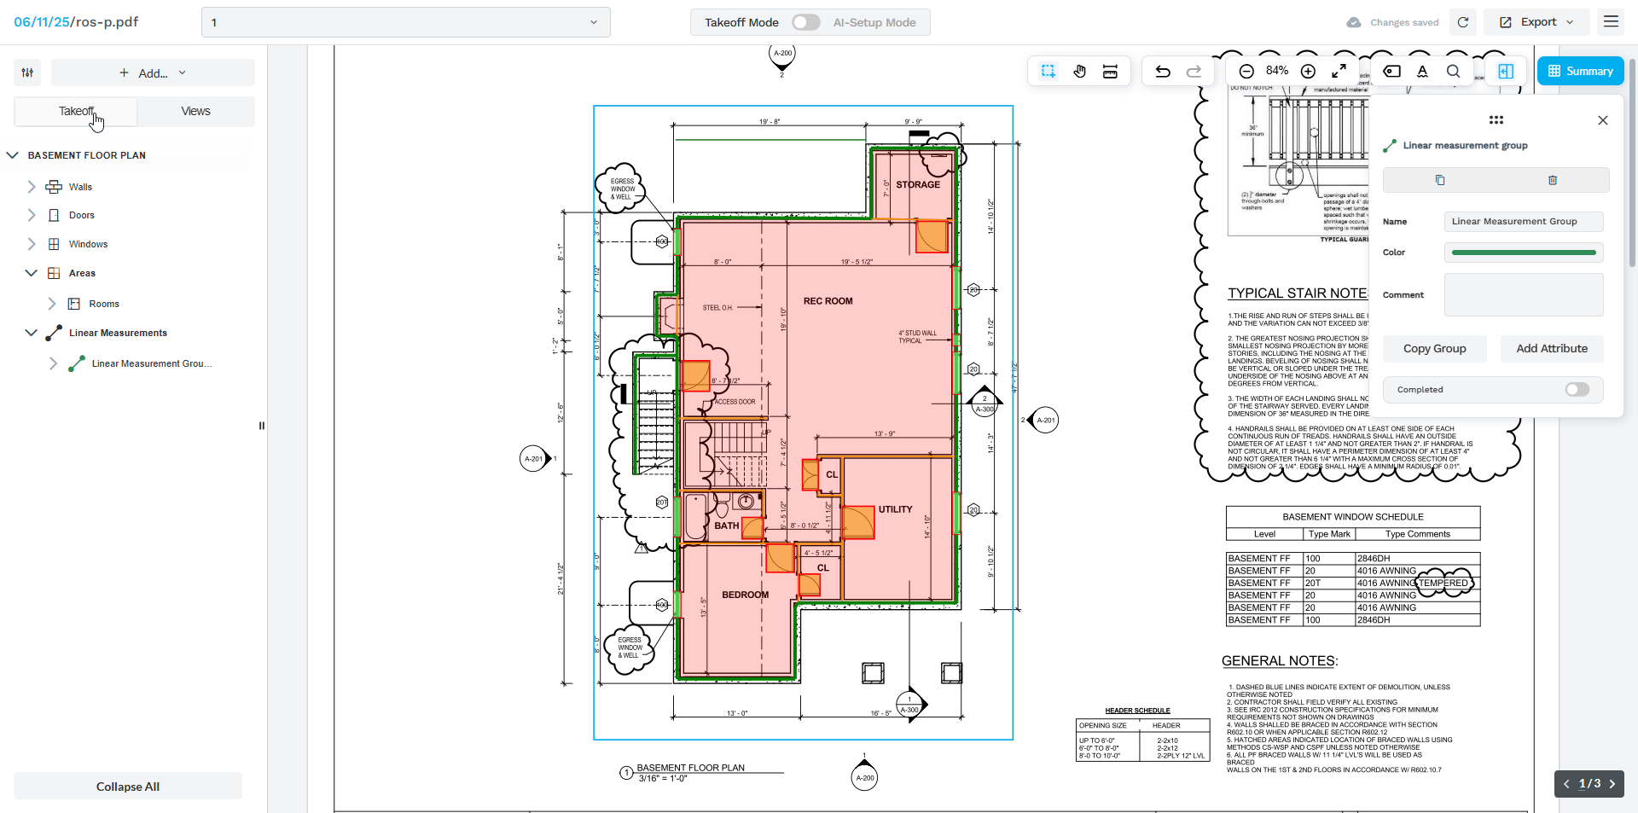Zoom out with the minus icon
The width and height of the screenshot is (1638, 813).
(1246, 72)
